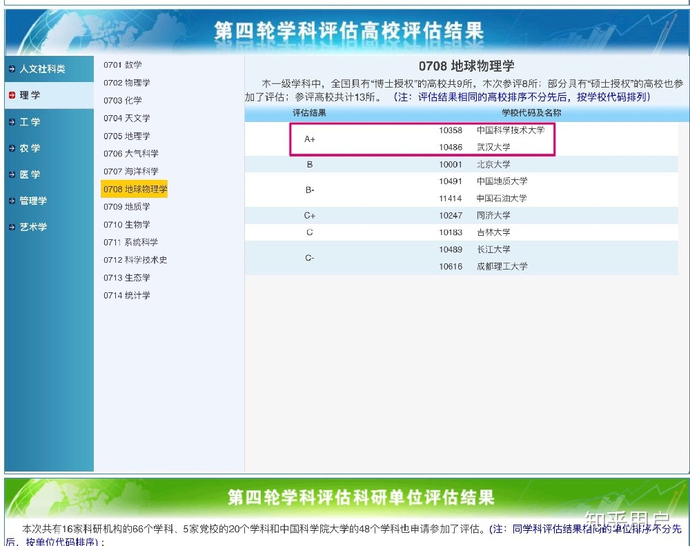Open discipline 0704 天文学
Viewport: 690px width, 546px height.
(127, 118)
